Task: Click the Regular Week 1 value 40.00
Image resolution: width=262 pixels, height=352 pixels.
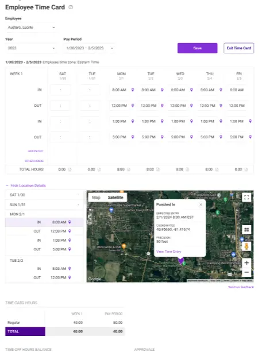Action: pos(78,323)
